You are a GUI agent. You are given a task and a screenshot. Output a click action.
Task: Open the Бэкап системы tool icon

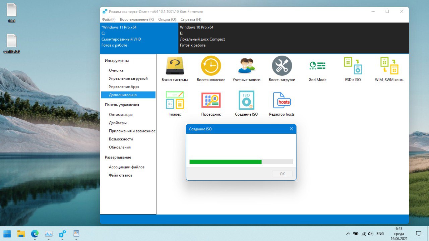[x=175, y=66]
